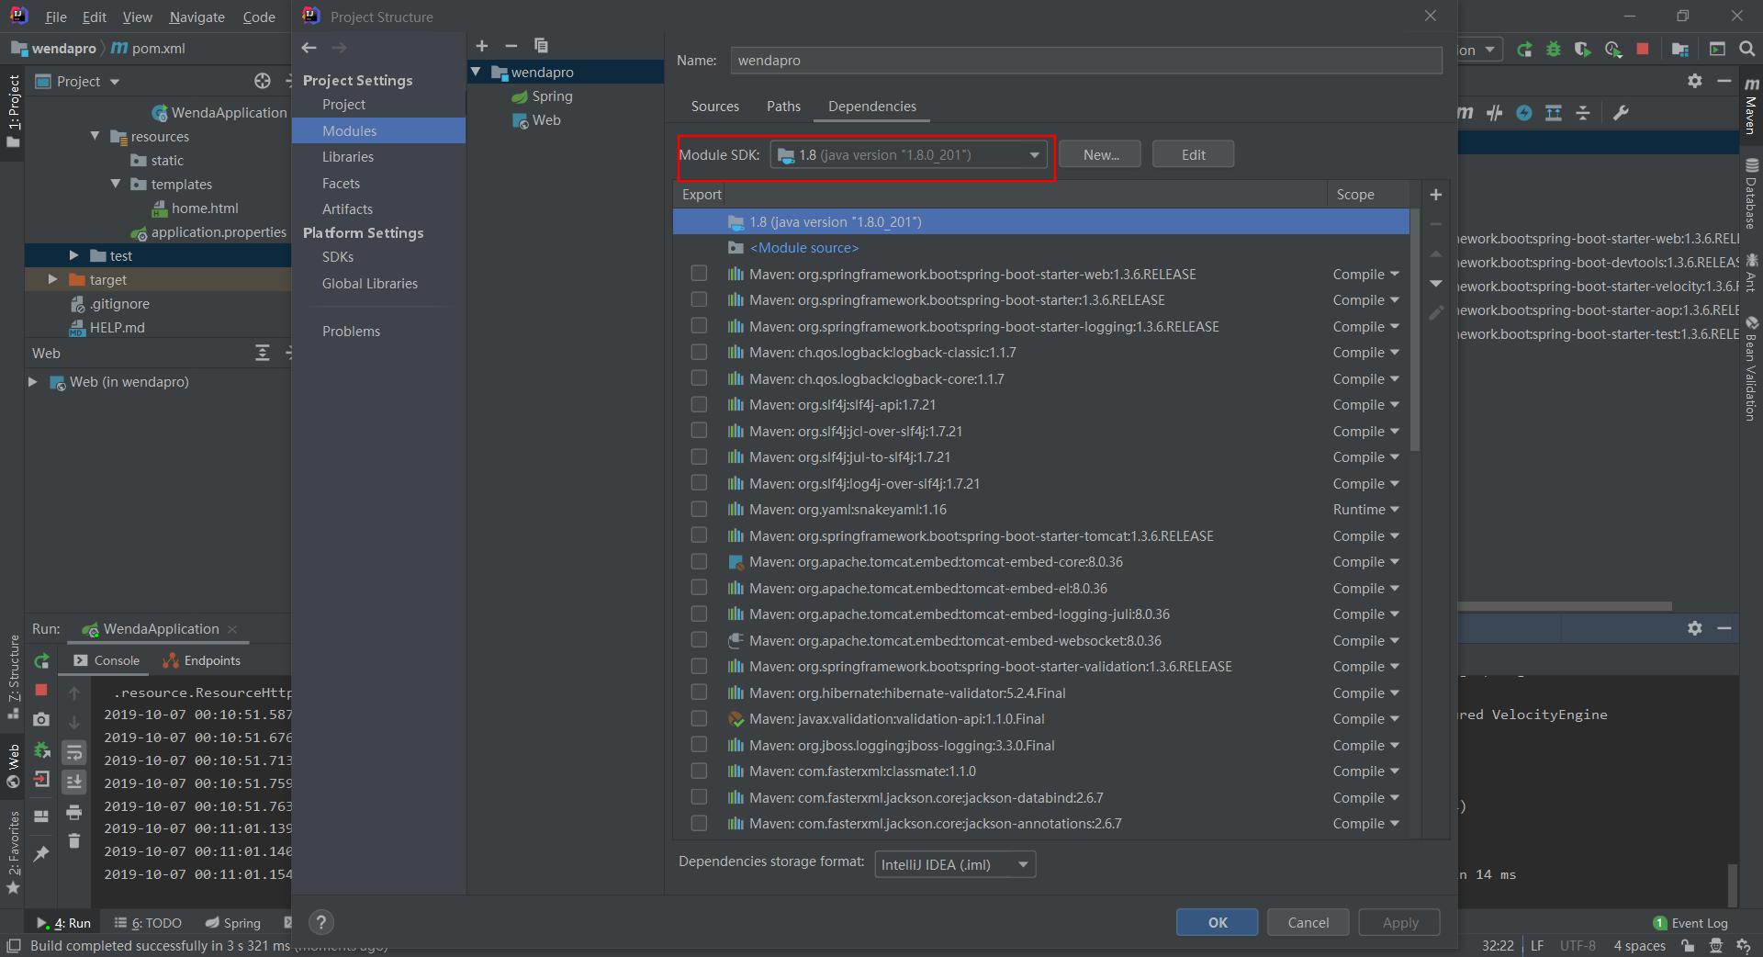The height and width of the screenshot is (957, 1763).
Task: Expand Web (in wendapro) node
Action: click(33, 381)
